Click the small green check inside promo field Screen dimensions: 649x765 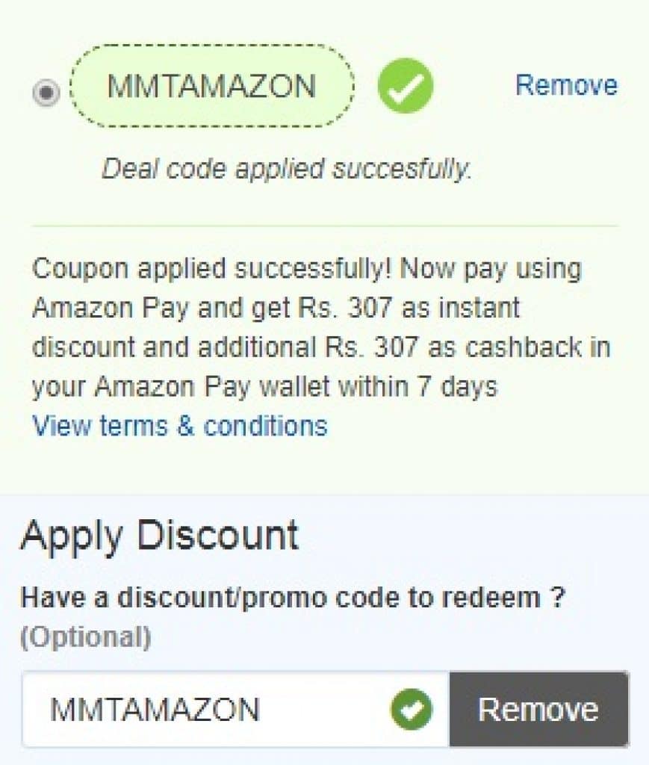(411, 709)
